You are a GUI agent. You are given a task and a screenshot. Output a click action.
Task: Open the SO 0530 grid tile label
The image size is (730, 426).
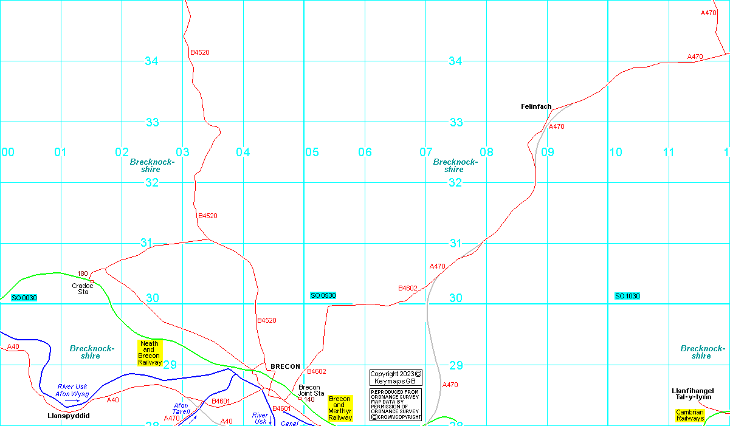[323, 295]
